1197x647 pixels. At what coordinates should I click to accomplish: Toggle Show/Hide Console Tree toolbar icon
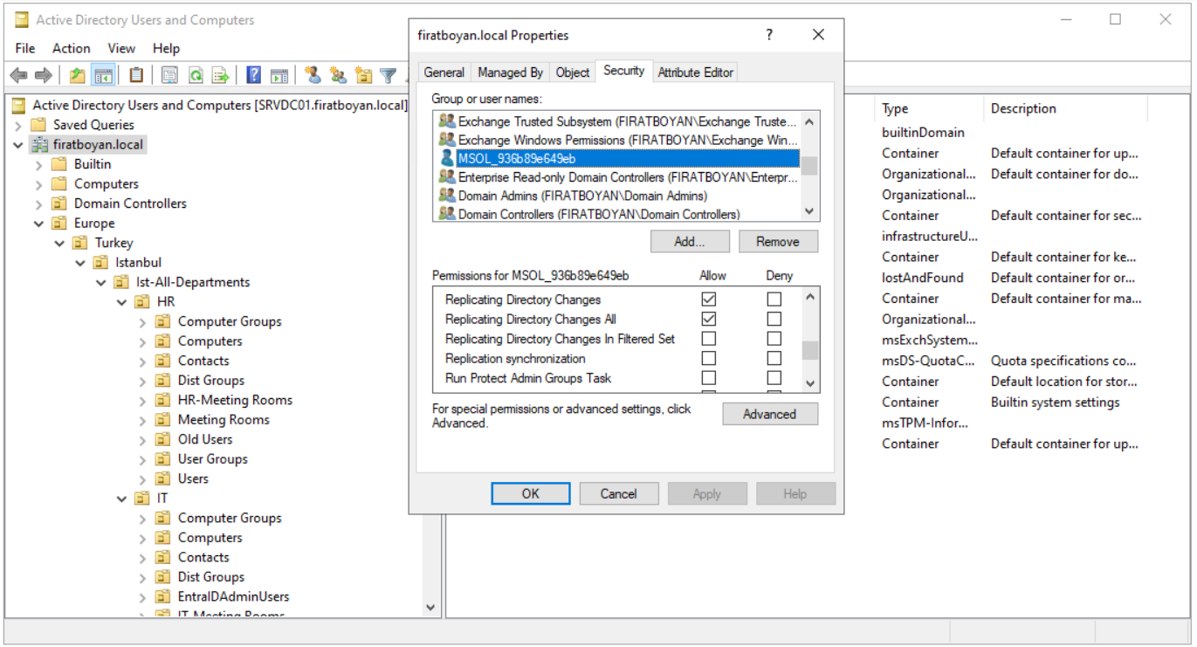(x=103, y=76)
